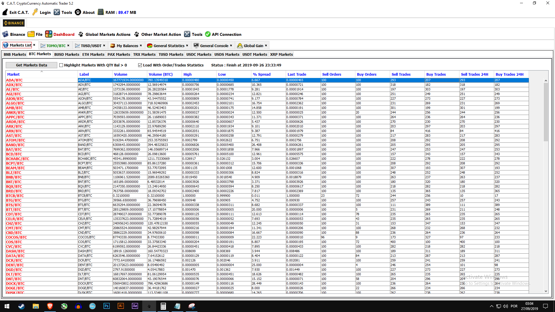The width and height of the screenshot is (555, 312).
Task: Close the My Balances tab
Action: (x=141, y=45)
